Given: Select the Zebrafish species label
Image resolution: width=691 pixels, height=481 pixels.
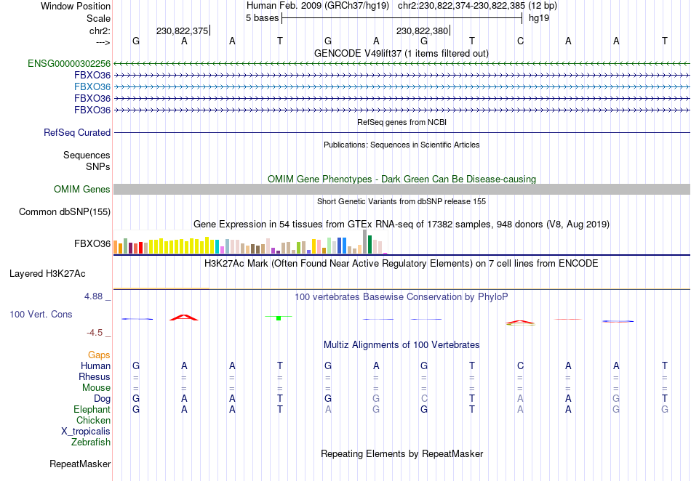Looking at the screenshot, I should pos(90,442).
